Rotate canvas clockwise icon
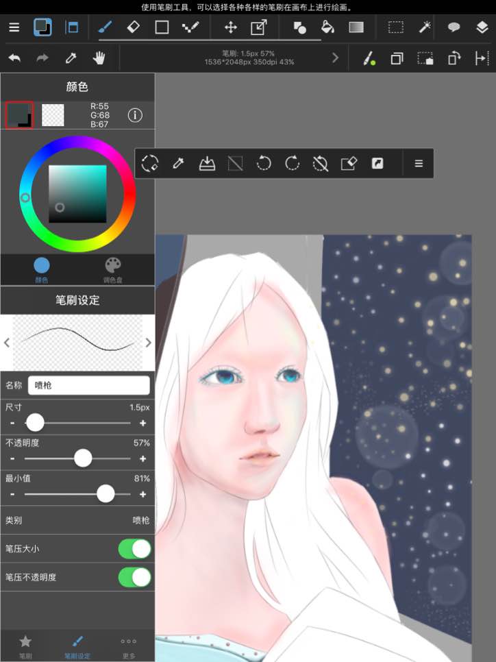The height and width of the screenshot is (662, 496). coord(292,163)
